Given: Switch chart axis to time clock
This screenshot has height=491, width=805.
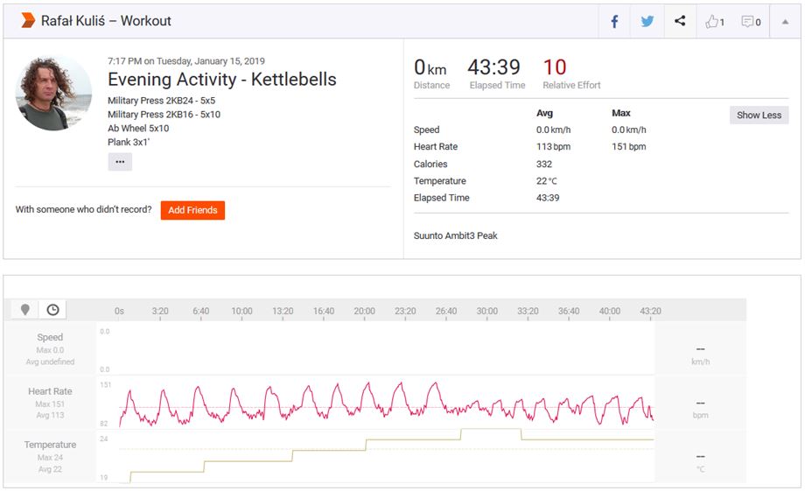Looking at the screenshot, I should point(52,310).
